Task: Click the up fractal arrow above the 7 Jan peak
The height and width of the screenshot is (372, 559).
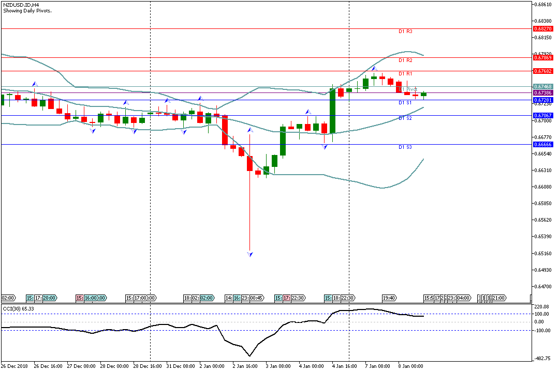Action: tap(374, 68)
